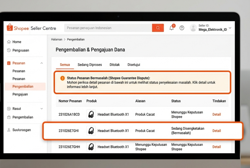This screenshot has width=250, height=168.
Task: Switch to the Disetujui tab
Action: pyautogui.click(x=134, y=65)
